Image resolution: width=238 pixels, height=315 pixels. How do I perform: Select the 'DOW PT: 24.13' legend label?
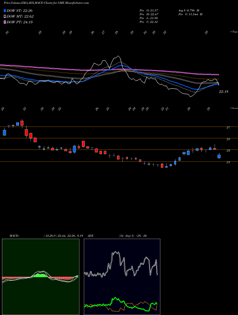(20, 22)
